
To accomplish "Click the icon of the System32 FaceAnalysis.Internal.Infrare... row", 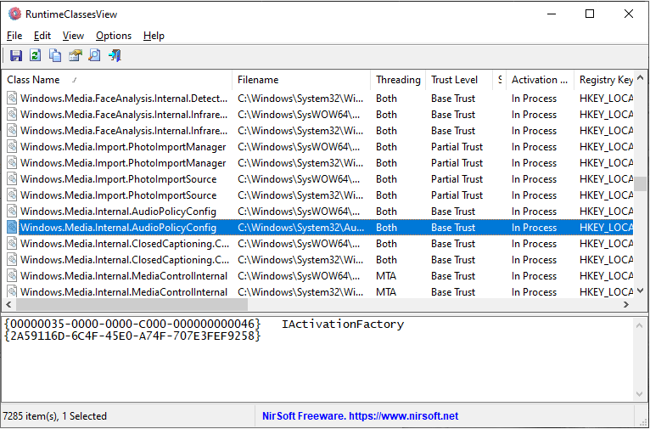I will (13, 131).
